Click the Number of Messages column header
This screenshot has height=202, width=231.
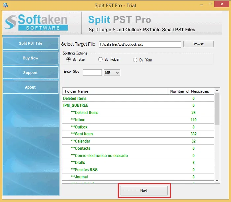(x=191, y=91)
